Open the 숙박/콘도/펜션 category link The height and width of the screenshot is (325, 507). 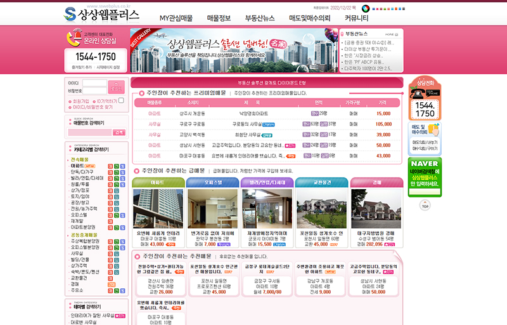click(x=85, y=272)
